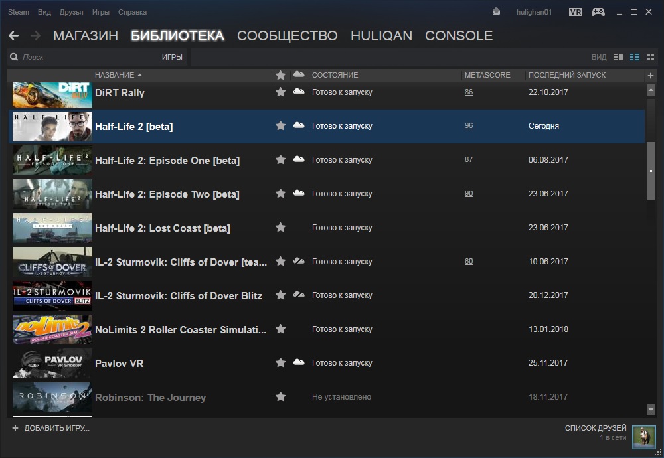Toggle favorite star for Half-Life 2 [beta]
The image size is (664, 458).
coord(280,125)
